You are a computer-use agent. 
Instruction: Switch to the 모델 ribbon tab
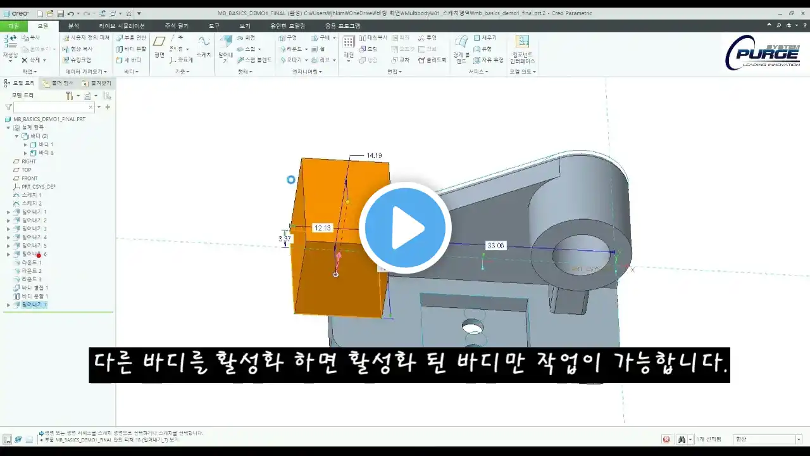(x=42, y=26)
